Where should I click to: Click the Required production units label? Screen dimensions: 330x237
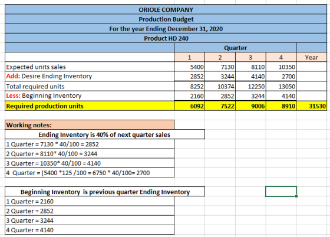90,106
